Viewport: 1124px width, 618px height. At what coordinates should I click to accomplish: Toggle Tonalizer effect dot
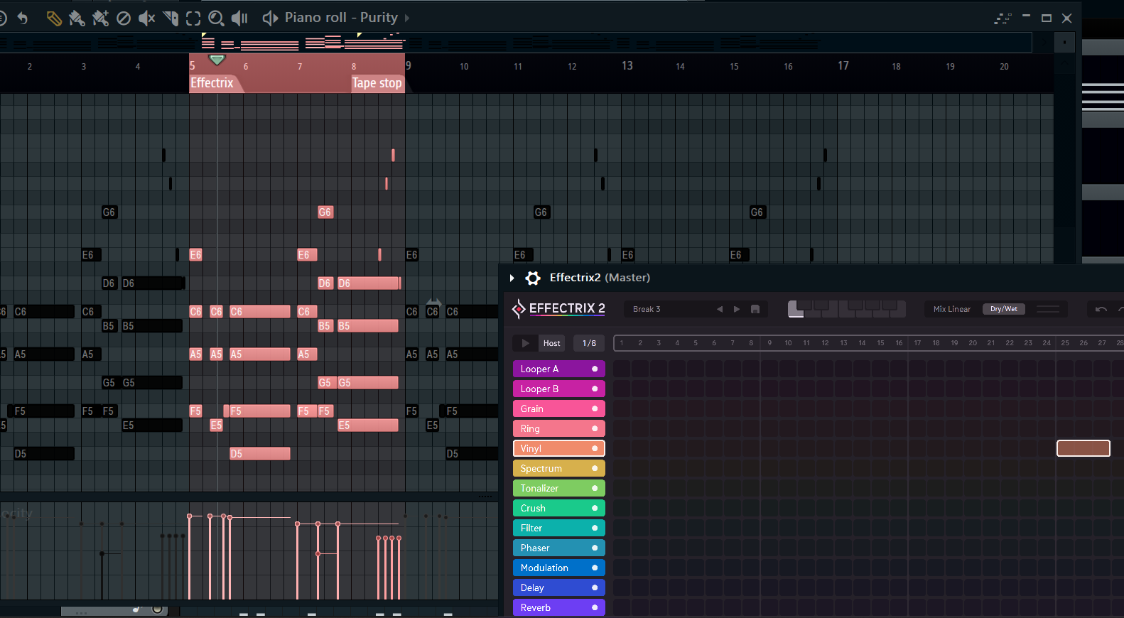[595, 488]
